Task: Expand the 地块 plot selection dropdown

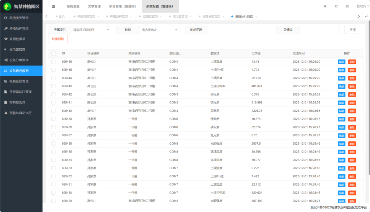Action: pos(159,30)
